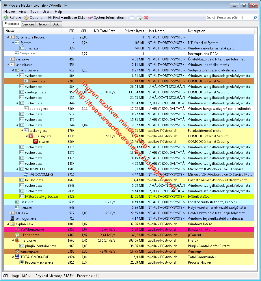Collapse the explorer.exe tree node
The width and height of the screenshot is (261, 281).
pyautogui.click(x=8, y=224)
